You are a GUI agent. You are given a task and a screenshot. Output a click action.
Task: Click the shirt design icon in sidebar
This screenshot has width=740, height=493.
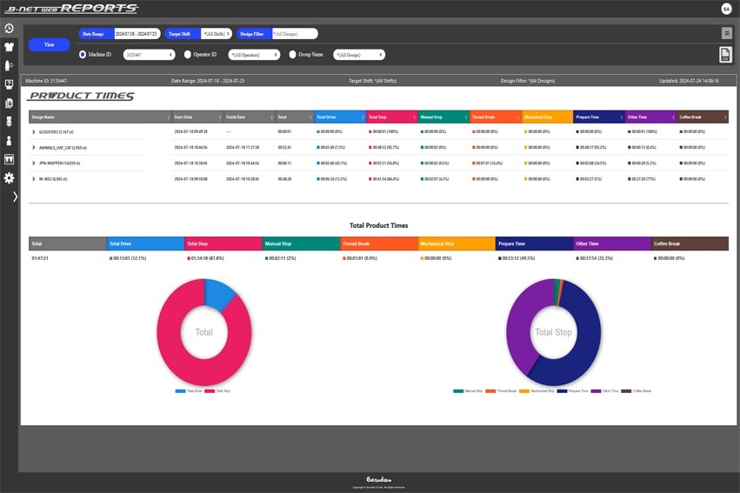click(x=9, y=47)
